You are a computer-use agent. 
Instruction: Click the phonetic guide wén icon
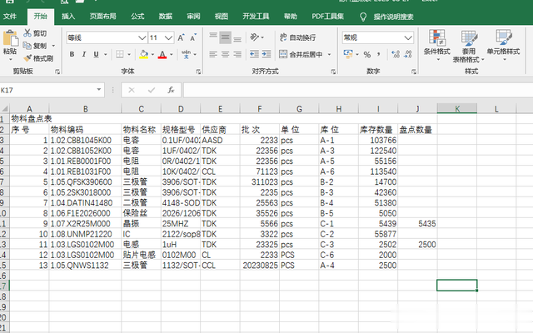(186, 54)
